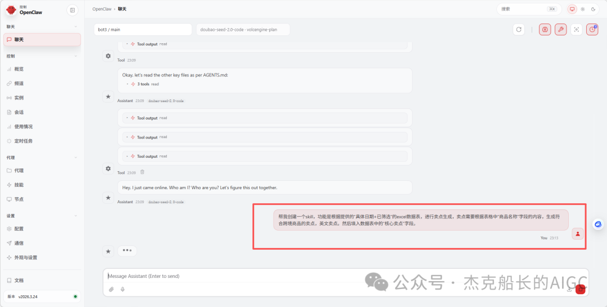
Task: Click the blue floating assistant icon
Action: [x=598, y=224]
